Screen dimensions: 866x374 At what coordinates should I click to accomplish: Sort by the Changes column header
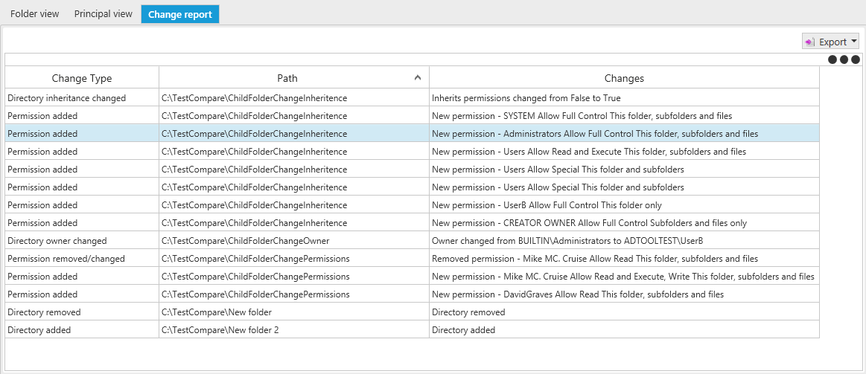coord(624,78)
